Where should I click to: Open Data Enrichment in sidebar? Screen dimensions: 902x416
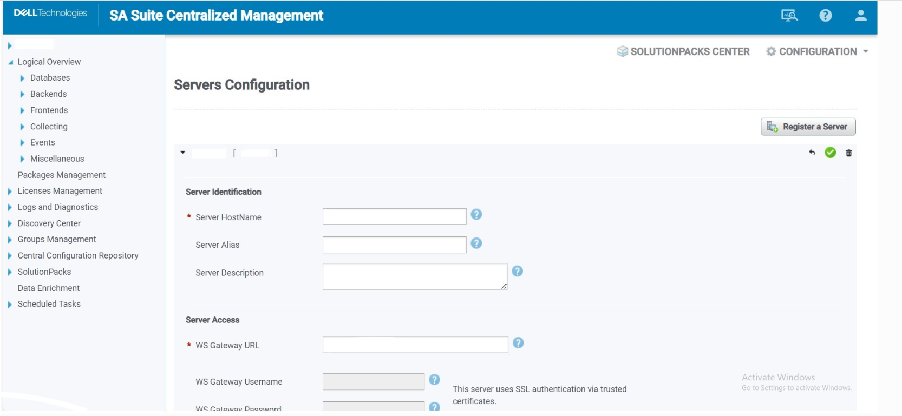[48, 288]
